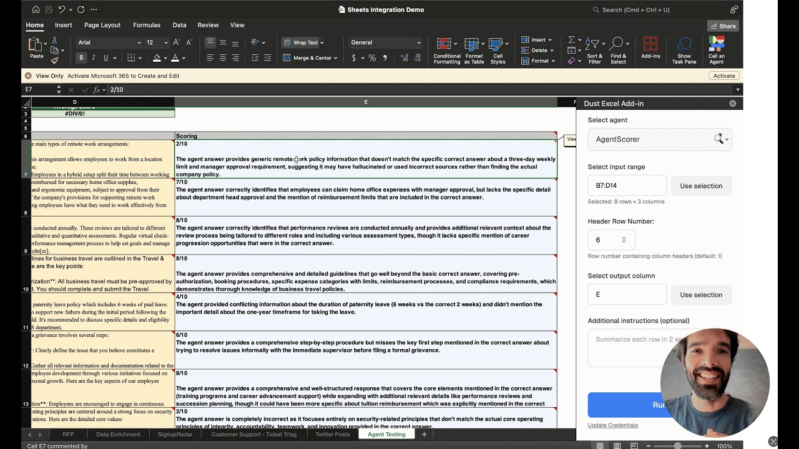This screenshot has height=449, width=799.
Task: Click Use selection for input range
Action: pos(701,186)
